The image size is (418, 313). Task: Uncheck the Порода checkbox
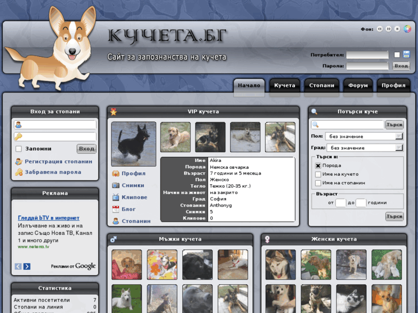coord(318,166)
